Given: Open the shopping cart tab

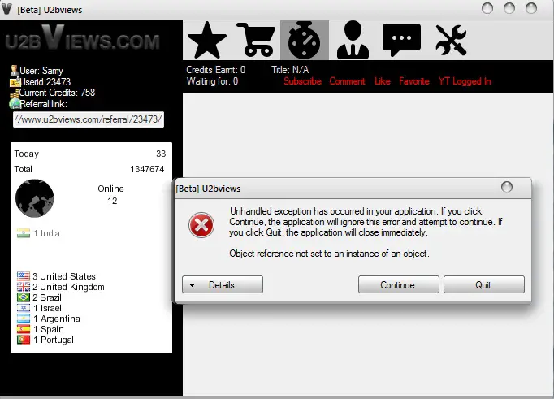Looking at the screenshot, I should (x=256, y=41).
